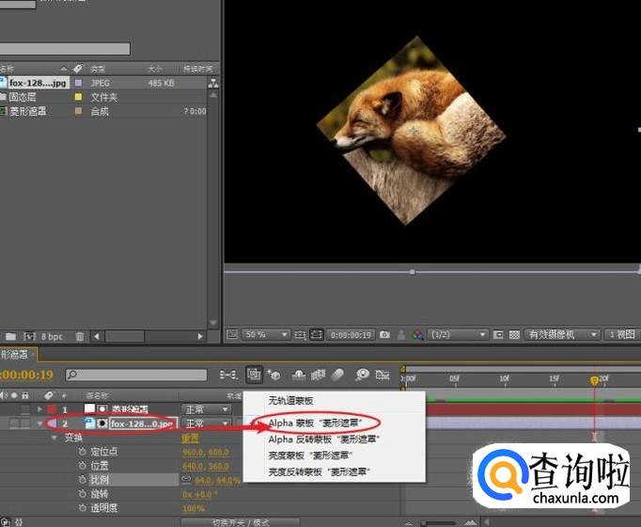Open blend mode dropdown for layer 1

coord(207,409)
